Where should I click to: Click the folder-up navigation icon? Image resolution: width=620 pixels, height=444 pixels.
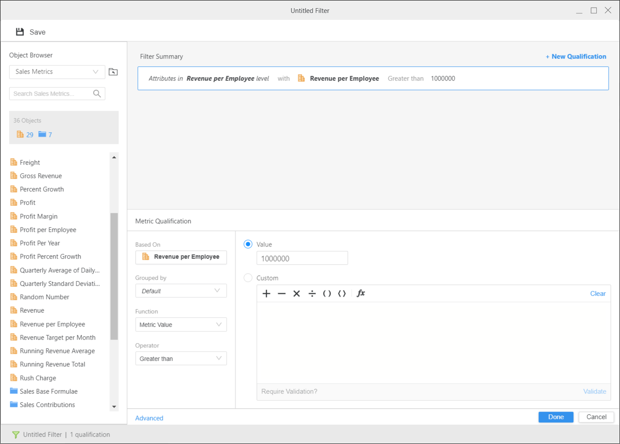113,72
